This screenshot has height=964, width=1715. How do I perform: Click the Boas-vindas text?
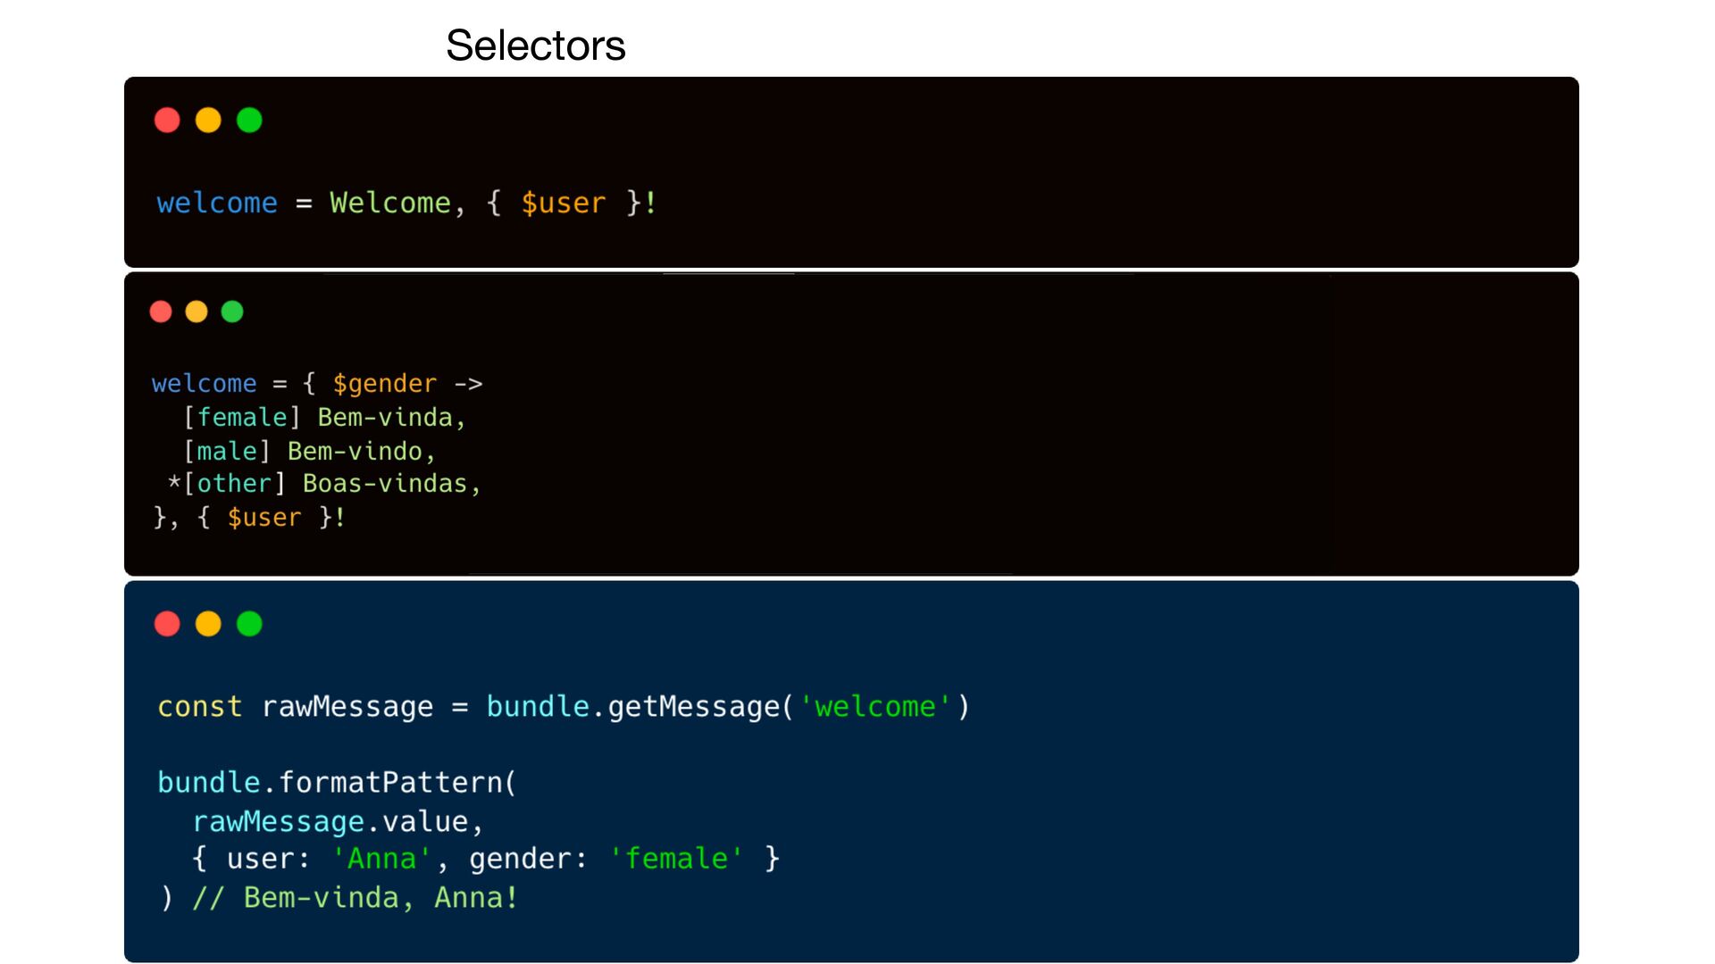coord(386,484)
